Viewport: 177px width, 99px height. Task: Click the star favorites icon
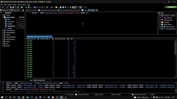point(23,10)
